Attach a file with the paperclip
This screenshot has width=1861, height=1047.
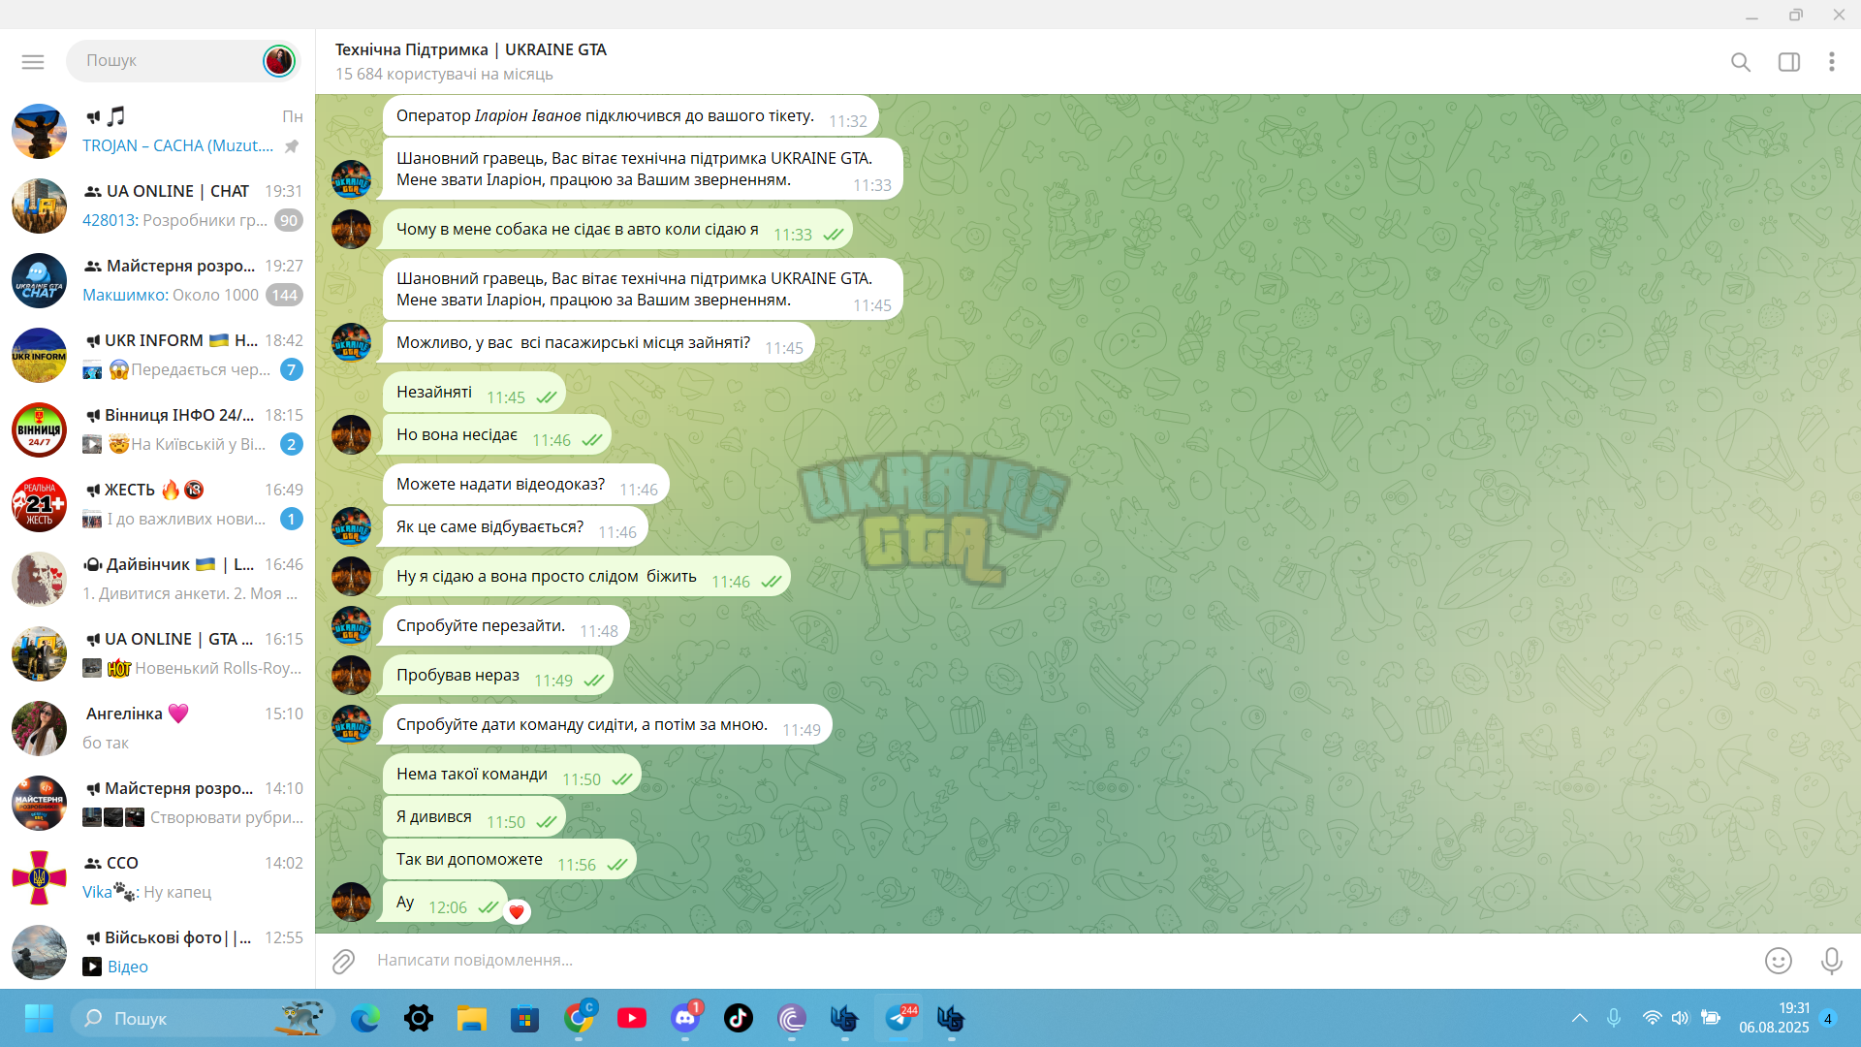point(343,961)
